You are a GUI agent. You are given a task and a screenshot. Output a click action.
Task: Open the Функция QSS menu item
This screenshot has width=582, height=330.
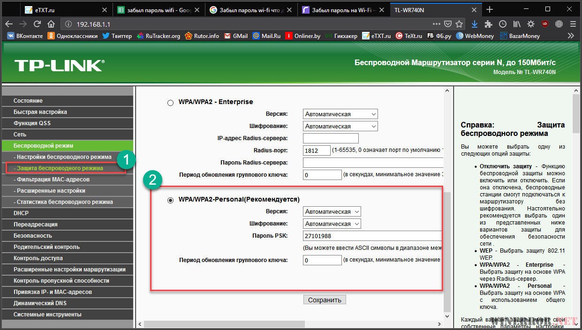(68, 123)
